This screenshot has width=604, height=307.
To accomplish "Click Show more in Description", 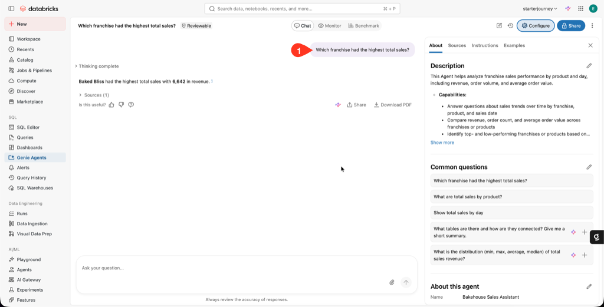I will tap(442, 142).
